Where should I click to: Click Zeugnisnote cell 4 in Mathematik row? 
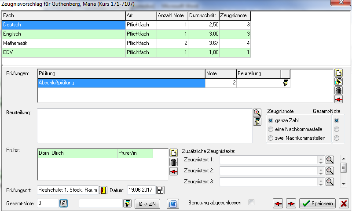point(235,43)
